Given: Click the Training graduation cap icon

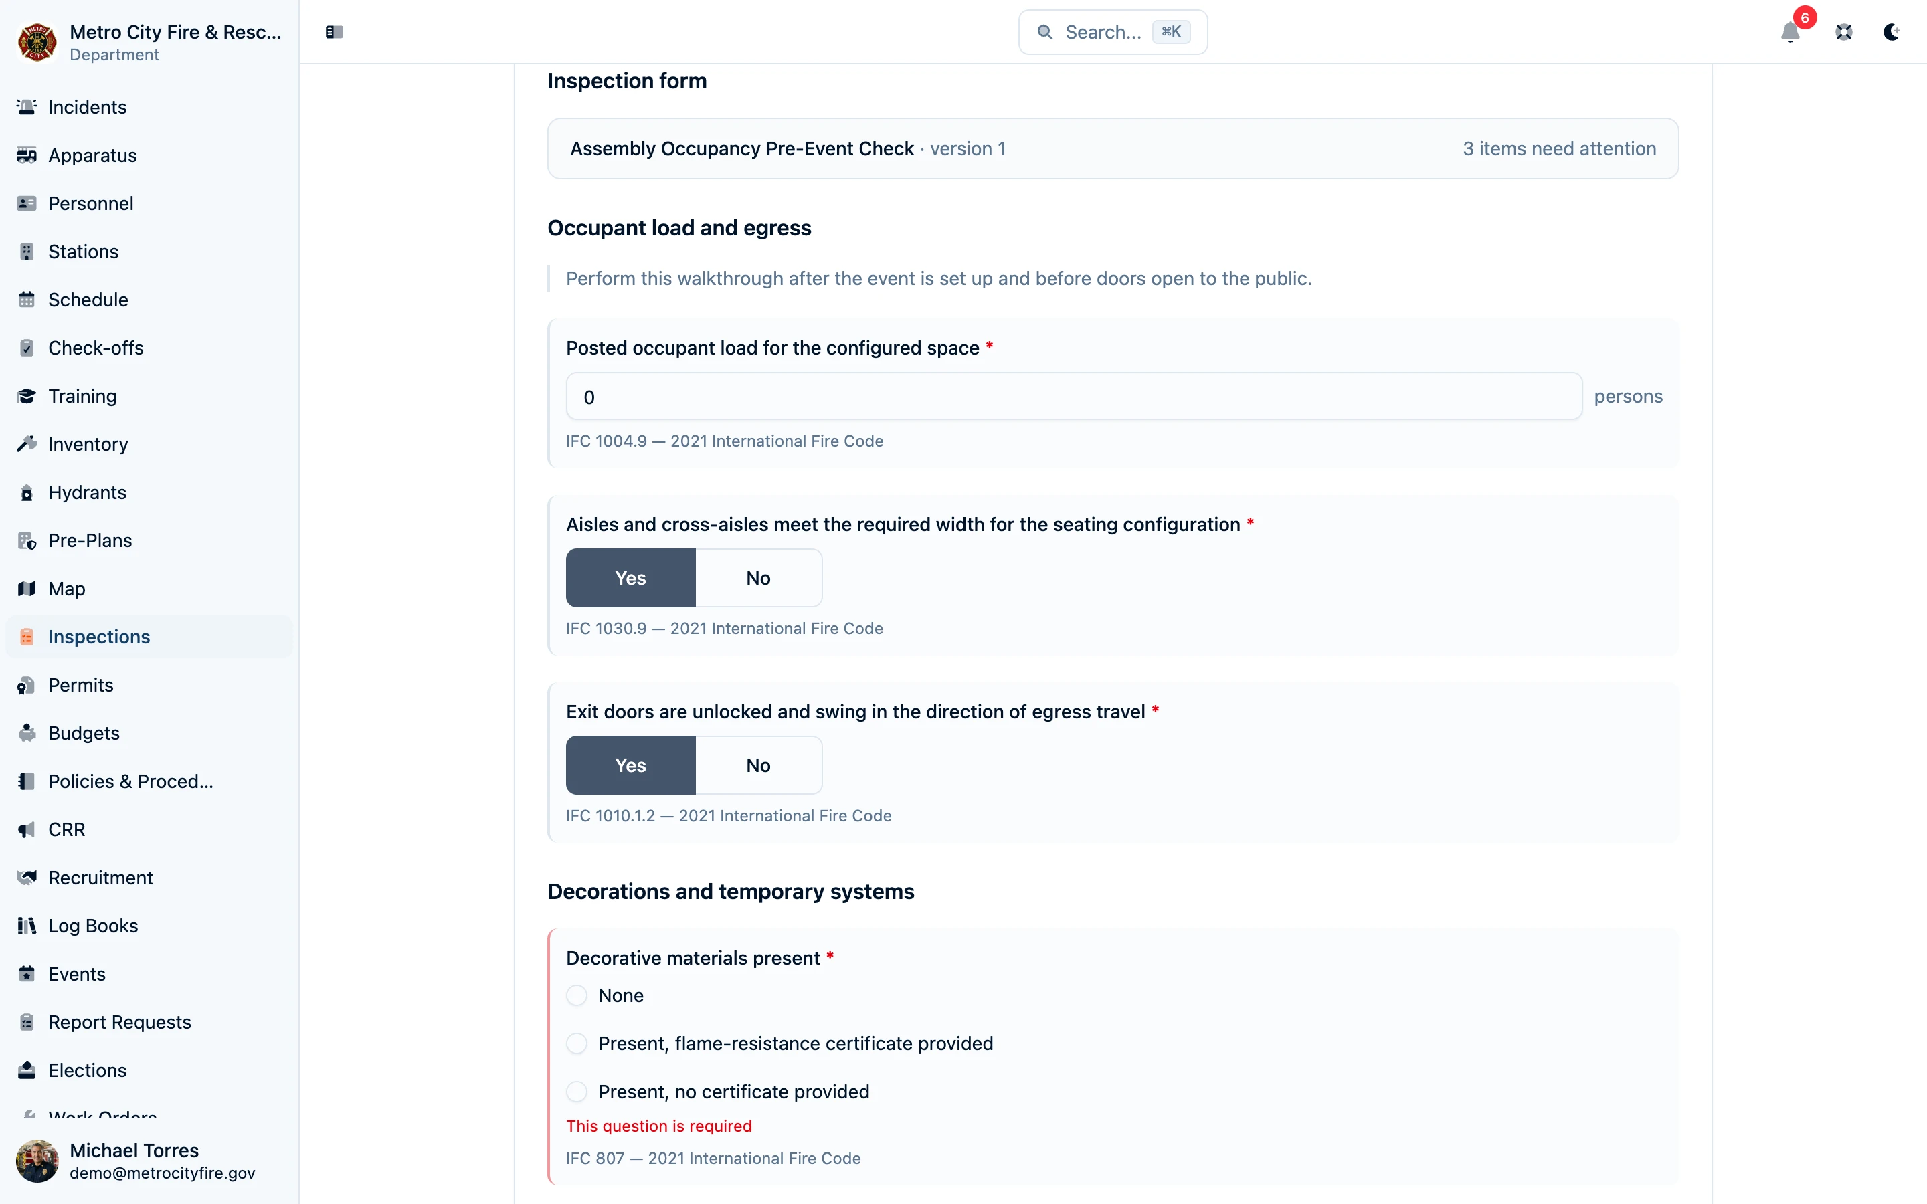Looking at the screenshot, I should point(26,396).
